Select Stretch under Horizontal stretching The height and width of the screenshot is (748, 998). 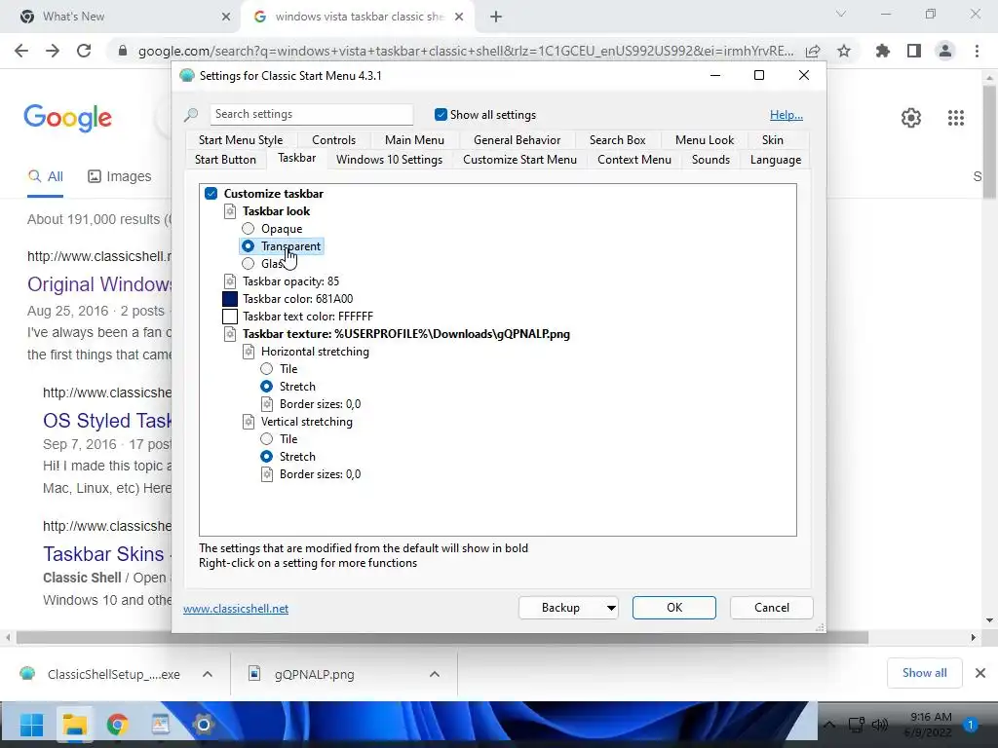(x=267, y=387)
